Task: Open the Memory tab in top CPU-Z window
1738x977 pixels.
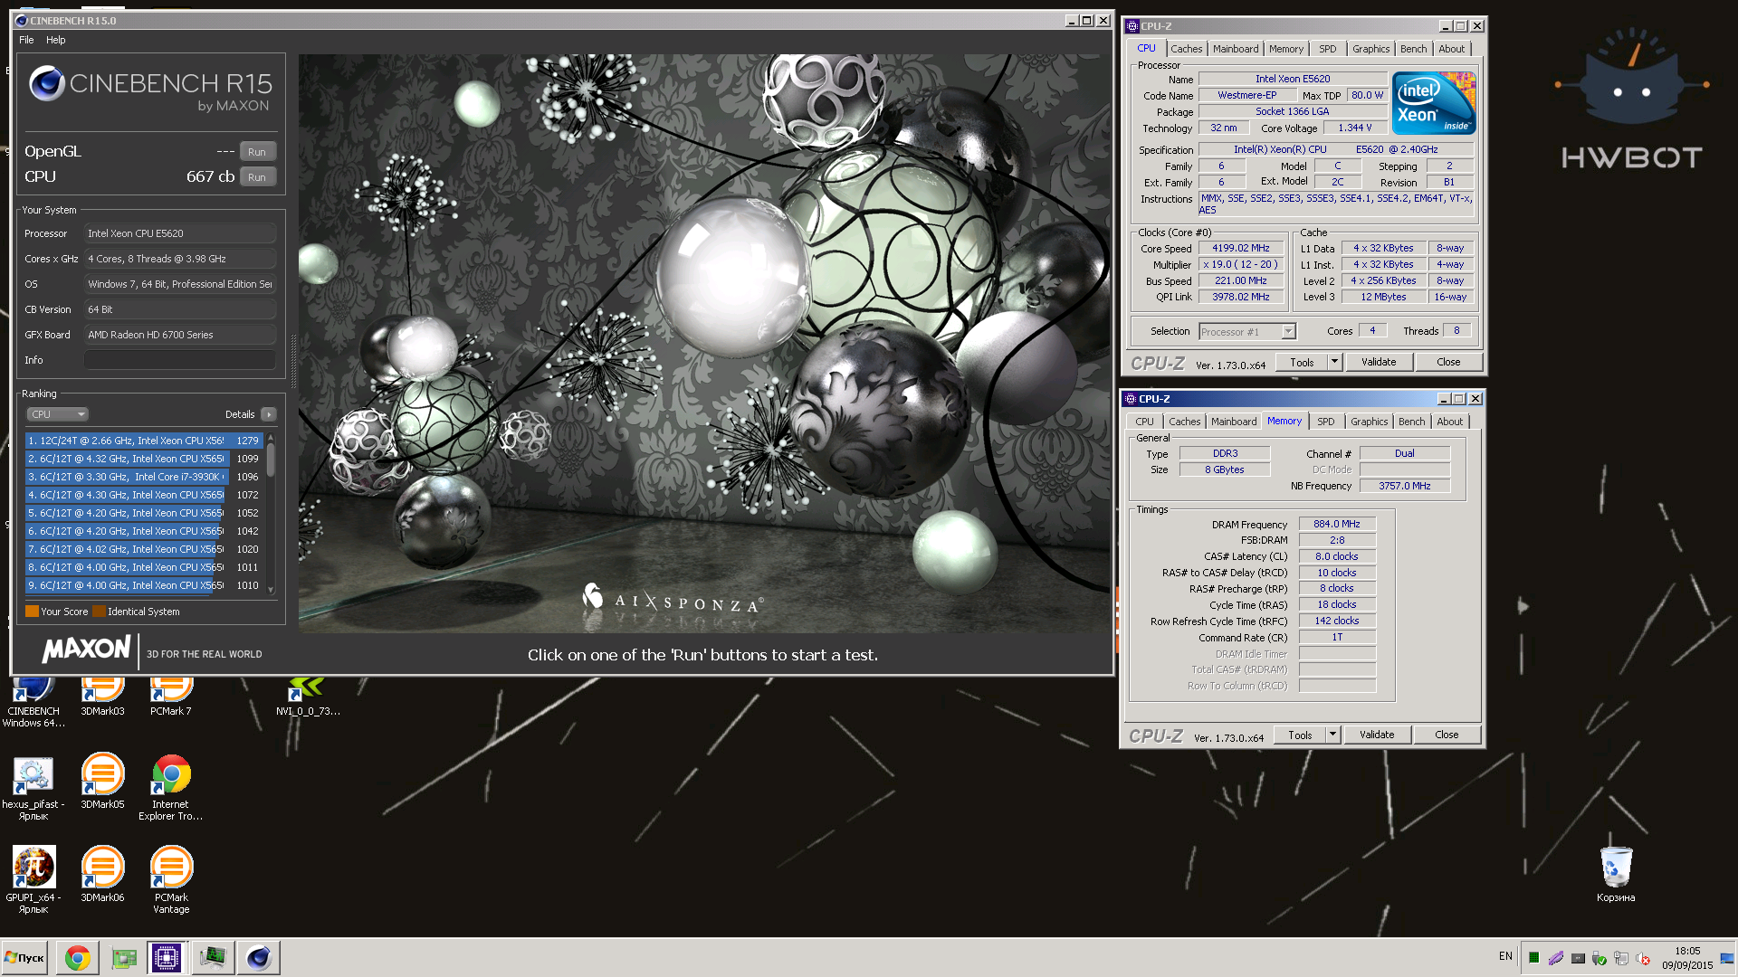Action: coord(1285,49)
